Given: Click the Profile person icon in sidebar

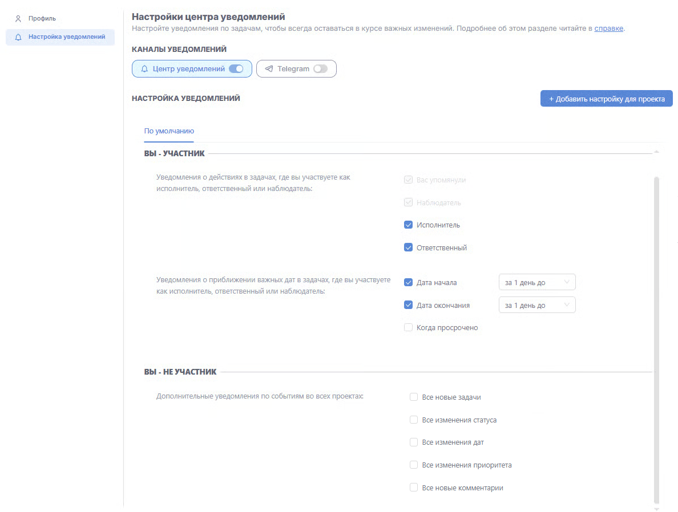Looking at the screenshot, I should 18,19.
